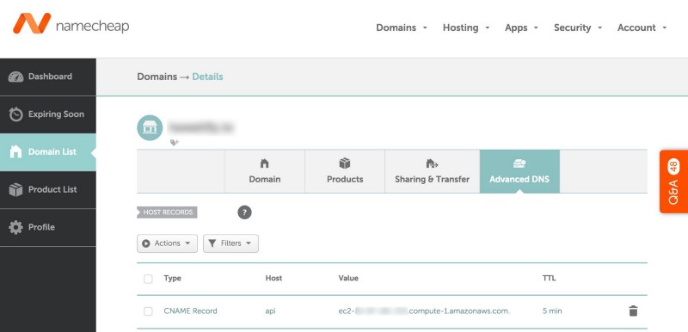Open the Apps top menu dropdown
Viewport: 688px width, 332px height.
521,28
